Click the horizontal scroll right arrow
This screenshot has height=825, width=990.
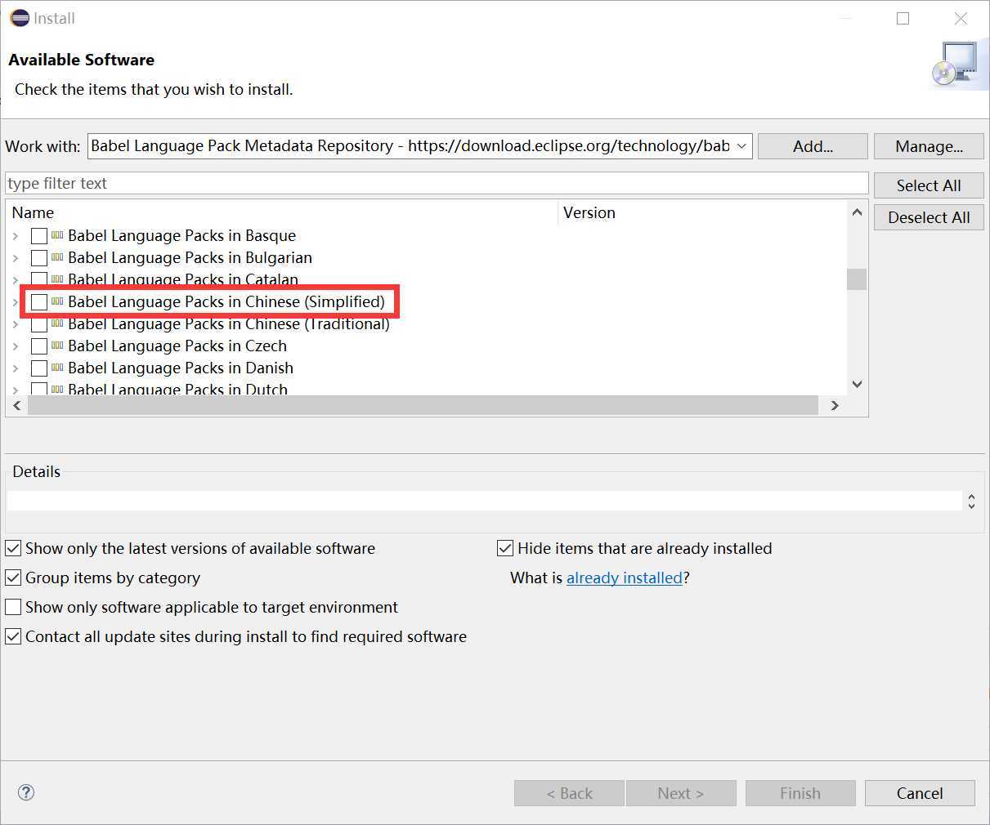(x=835, y=405)
